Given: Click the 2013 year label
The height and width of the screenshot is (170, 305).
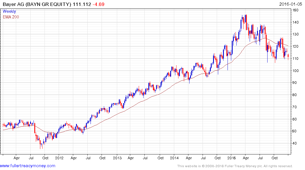Looking at the screenshot, I should point(117,158).
